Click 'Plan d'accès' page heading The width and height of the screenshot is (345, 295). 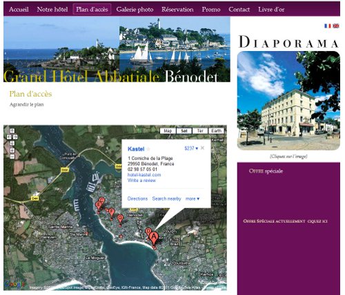tap(30, 94)
